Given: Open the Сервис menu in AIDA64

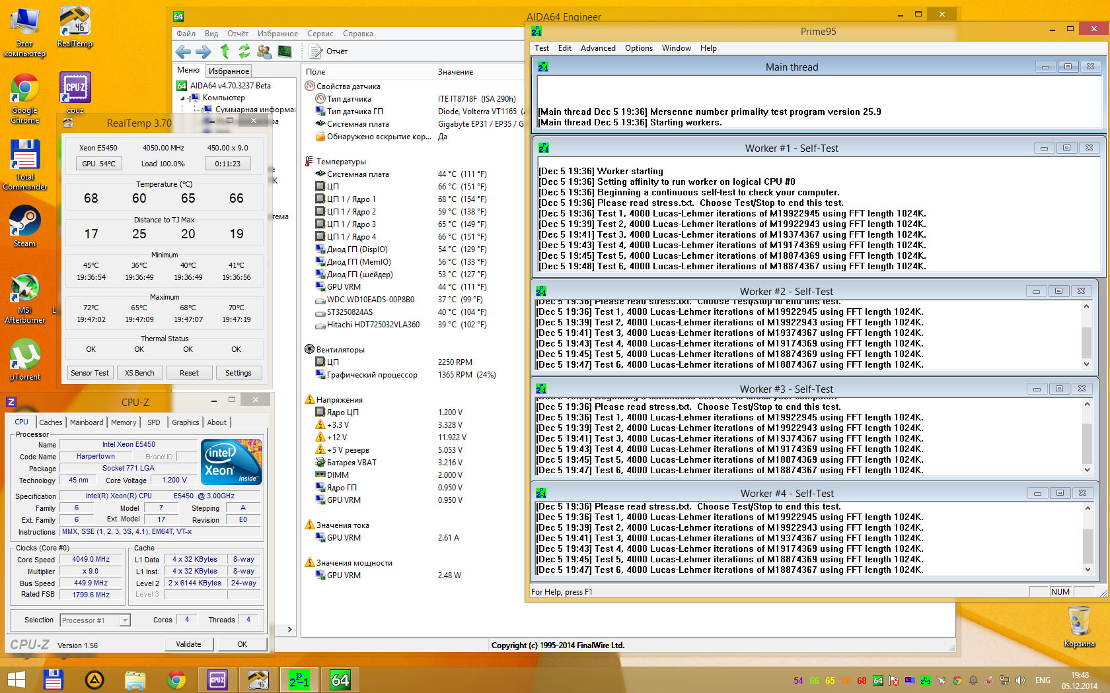Looking at the screenshot, I should coord(320,34).
